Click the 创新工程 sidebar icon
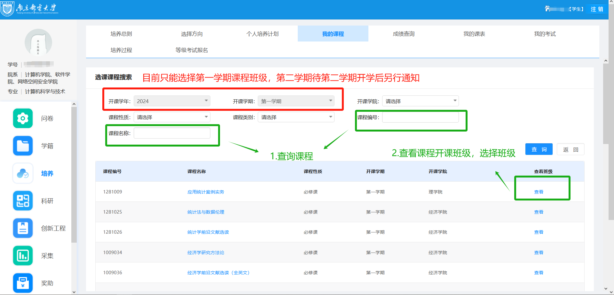 tap(23, 228)
